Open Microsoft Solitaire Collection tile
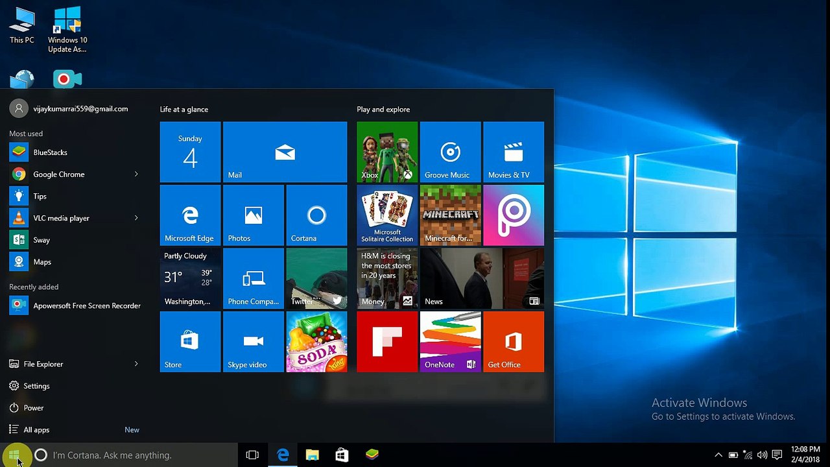This screenshot has height=467, width=830. pyautogui.click(x=387, y=215)
